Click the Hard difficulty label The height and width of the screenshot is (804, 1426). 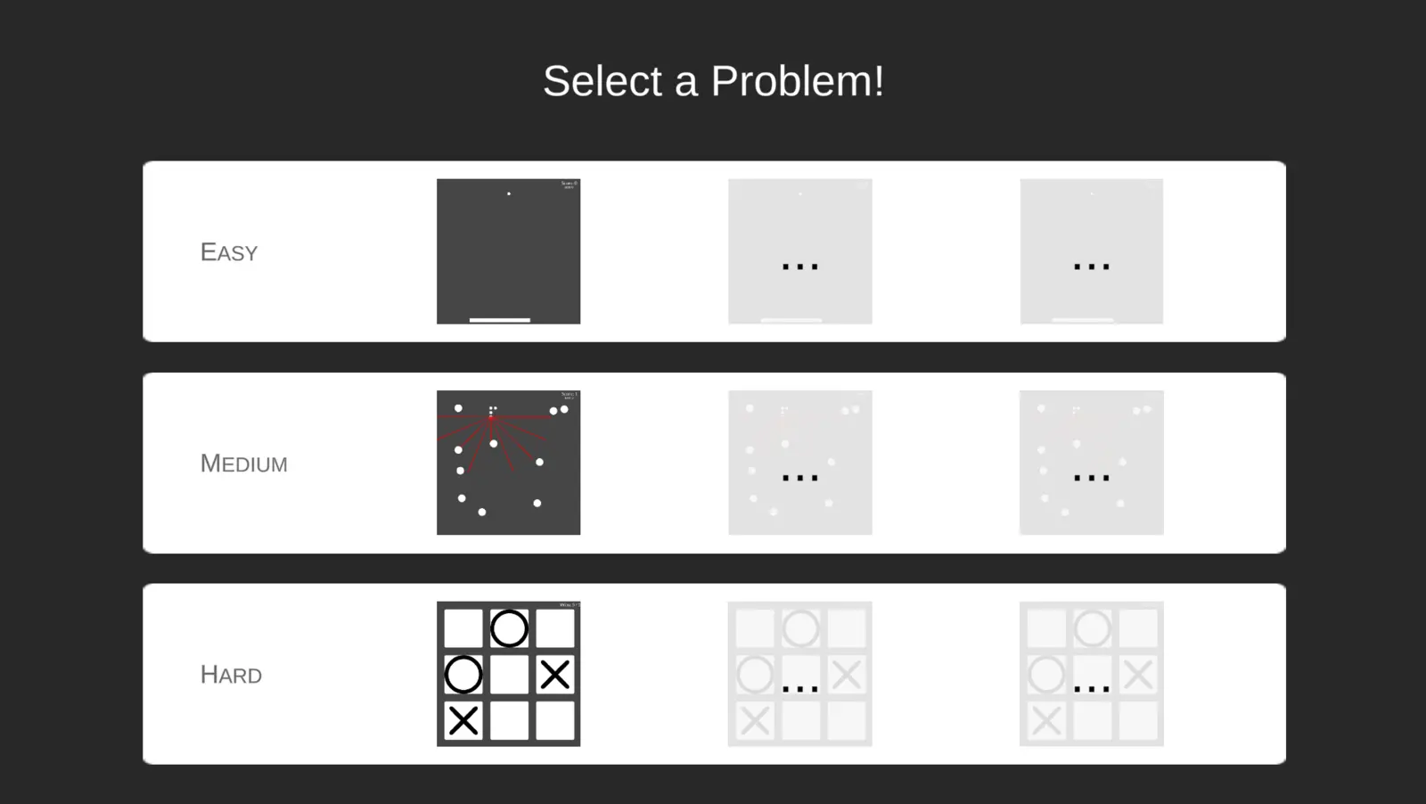pyautogui.click(x=231, y=675)
